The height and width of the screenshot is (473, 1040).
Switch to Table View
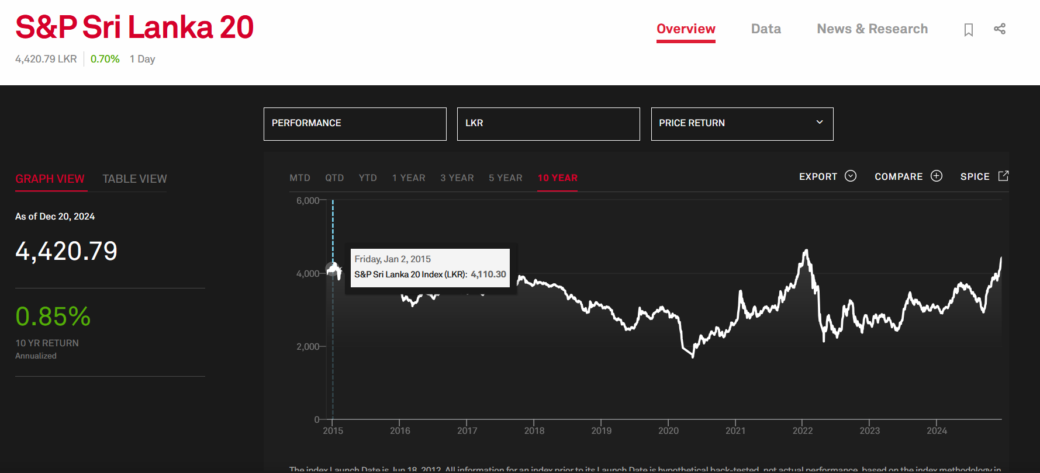pyautogui.click(x=134, y=179)
